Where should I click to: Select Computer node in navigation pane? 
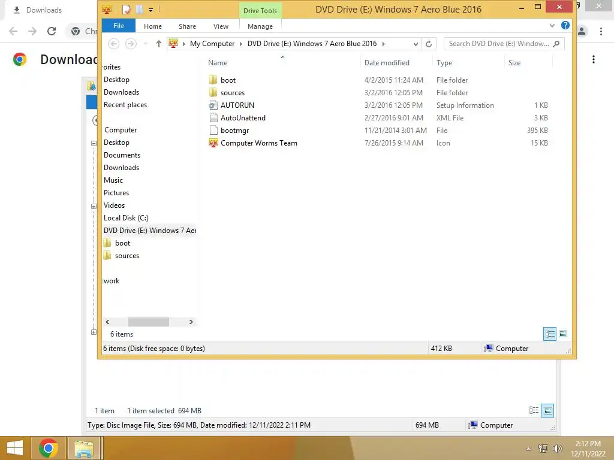[x=120, y=130]
